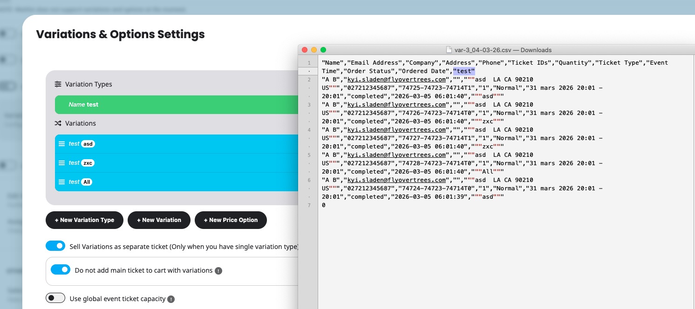Click the drag handle on the All variation
The width and height of the screenshot is (695, 309).
[61, 182]
